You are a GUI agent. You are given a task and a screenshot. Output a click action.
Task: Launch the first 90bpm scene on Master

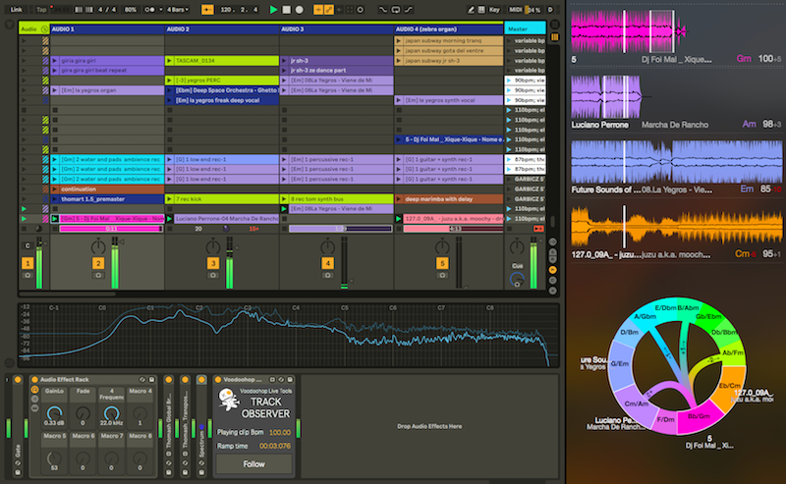pyautogui.click(x=509, y=81)
